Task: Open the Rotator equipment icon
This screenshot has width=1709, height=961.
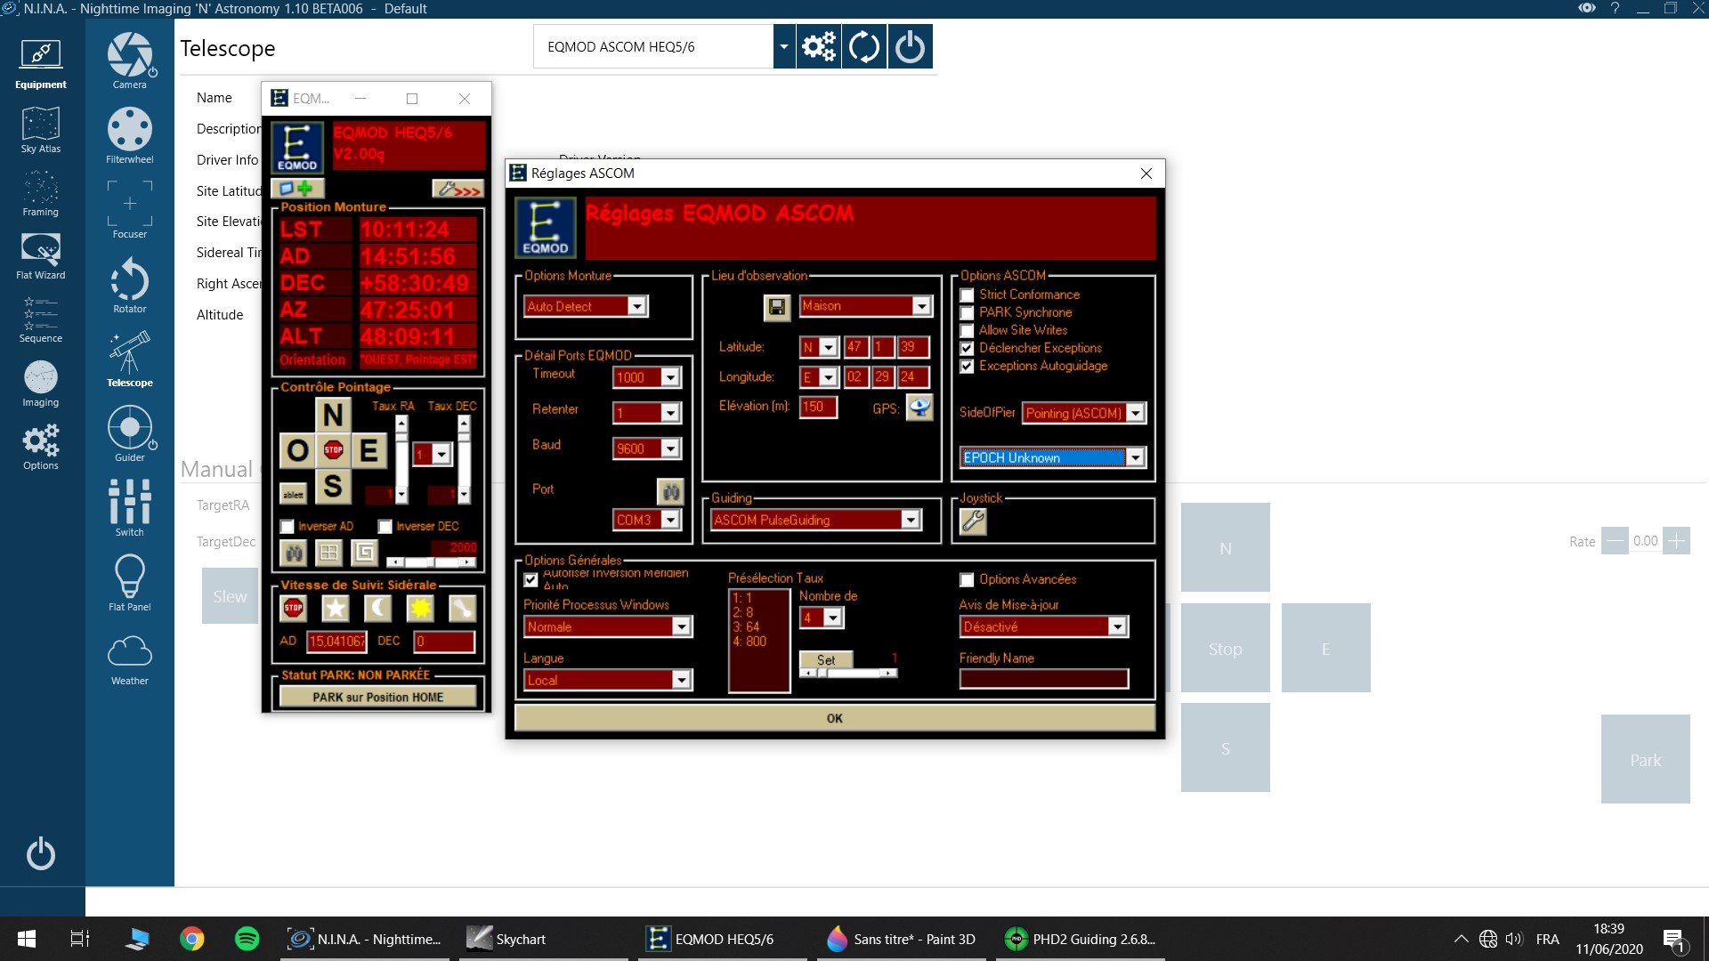Action: click(x=130, y=286)
